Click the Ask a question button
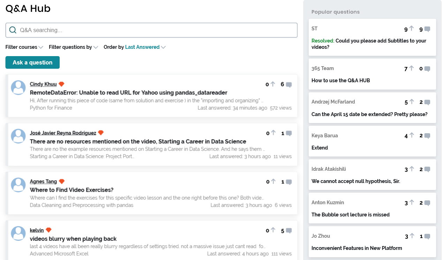The height and width of the screenshot is (260, 442). (x=32, y=62)
